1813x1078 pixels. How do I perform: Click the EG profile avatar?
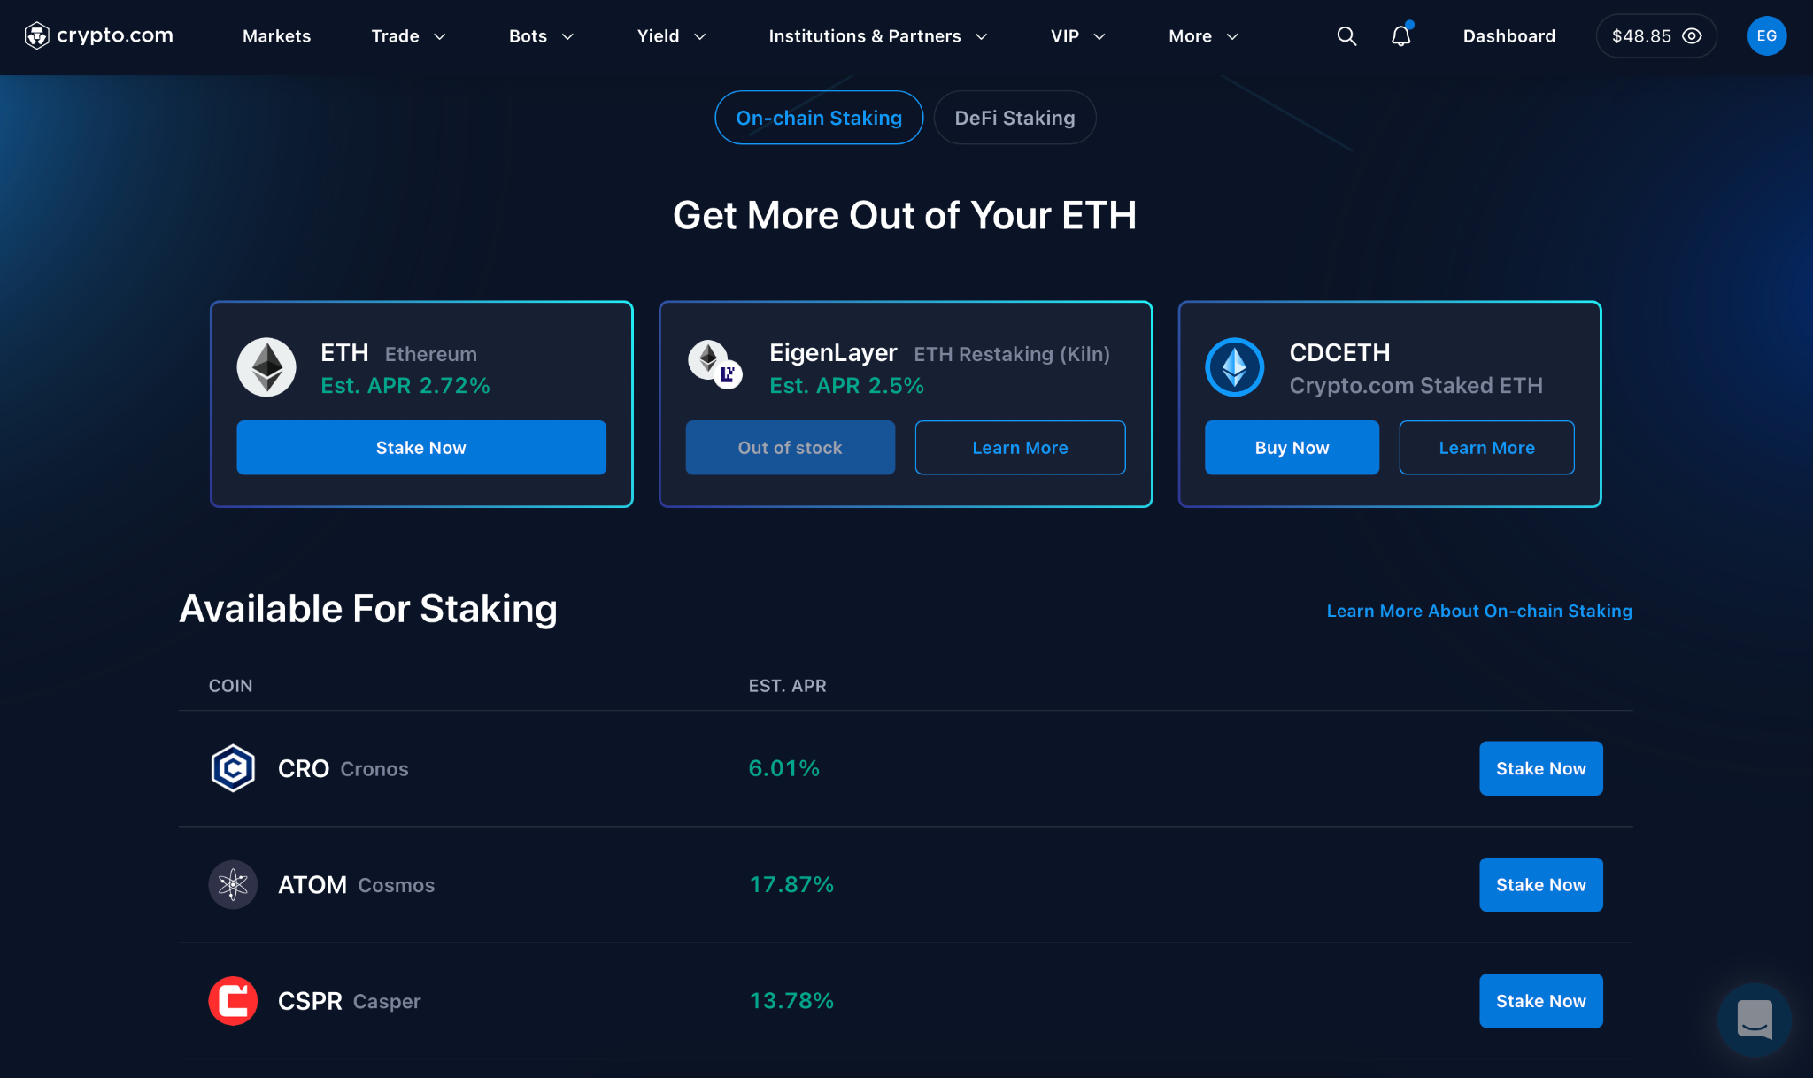coord(1767,35)
